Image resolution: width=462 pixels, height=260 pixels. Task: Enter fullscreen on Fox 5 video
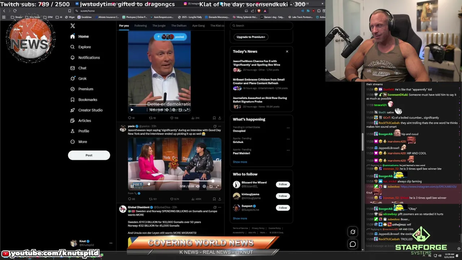pos(217,186)
